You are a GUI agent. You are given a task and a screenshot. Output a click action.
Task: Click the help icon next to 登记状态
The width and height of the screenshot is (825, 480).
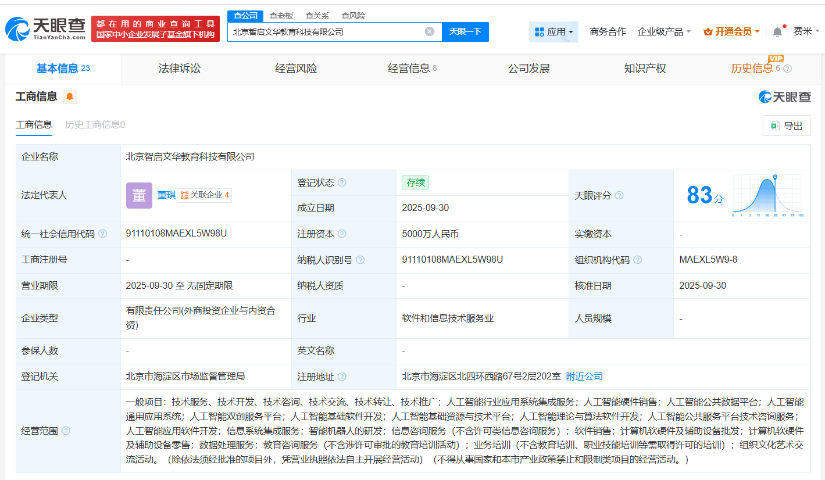[343, 182]
